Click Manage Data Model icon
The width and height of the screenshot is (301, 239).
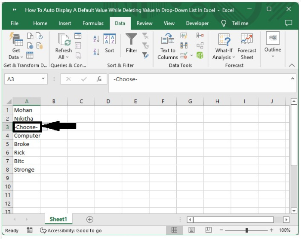coord(200,55)
